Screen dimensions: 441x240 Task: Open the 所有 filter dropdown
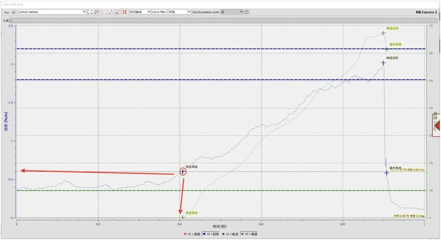click(179, 12)
